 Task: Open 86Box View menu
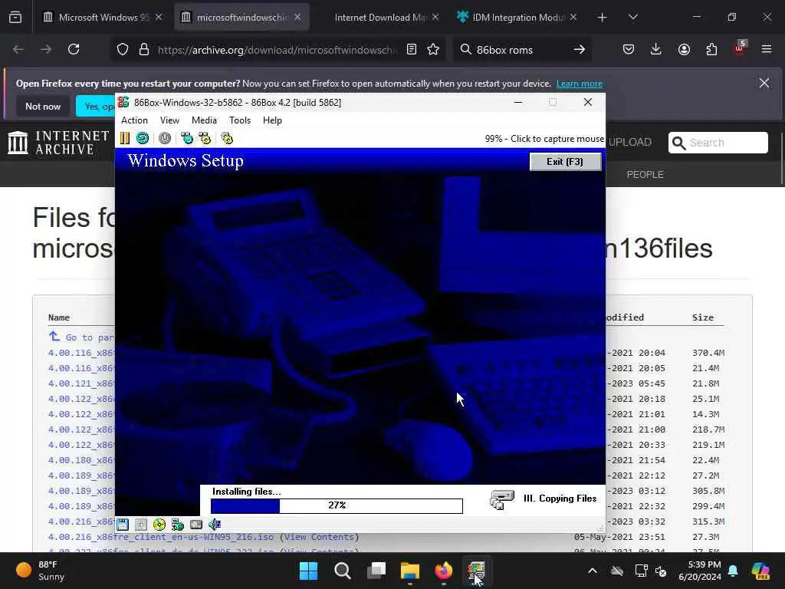coord(169,120)
